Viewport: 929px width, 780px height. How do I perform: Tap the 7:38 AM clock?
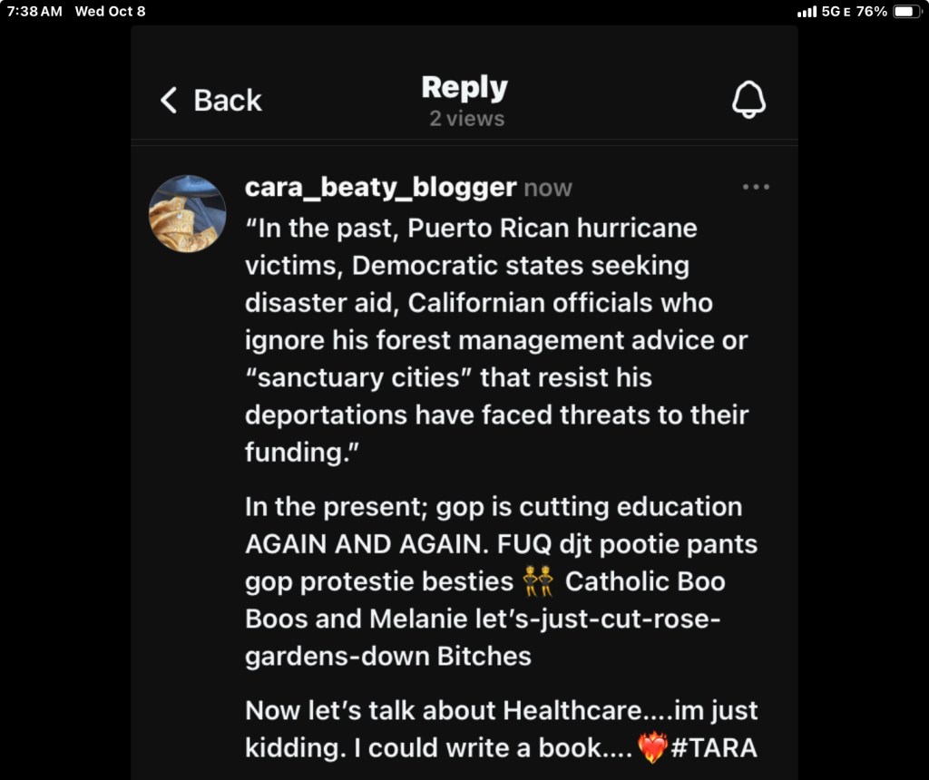34,12
